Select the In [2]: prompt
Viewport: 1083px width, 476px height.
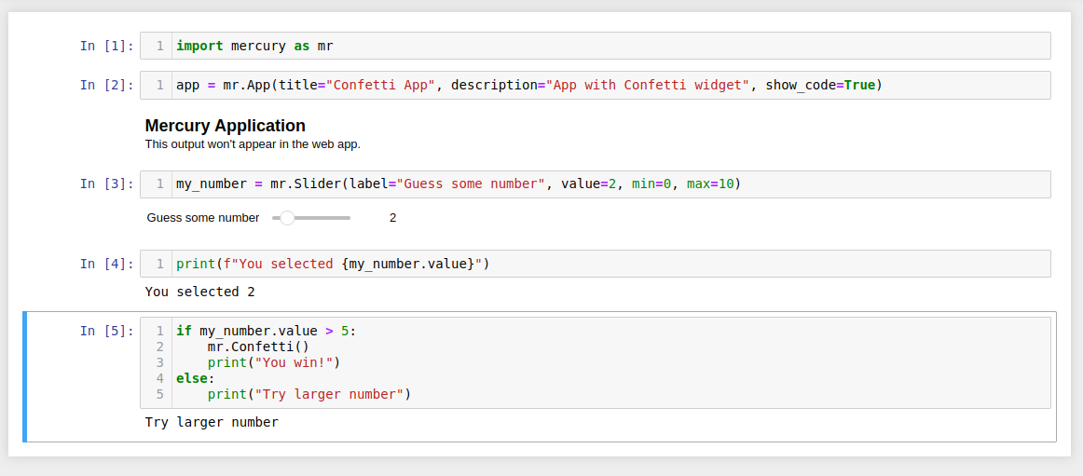click(107, 85)
